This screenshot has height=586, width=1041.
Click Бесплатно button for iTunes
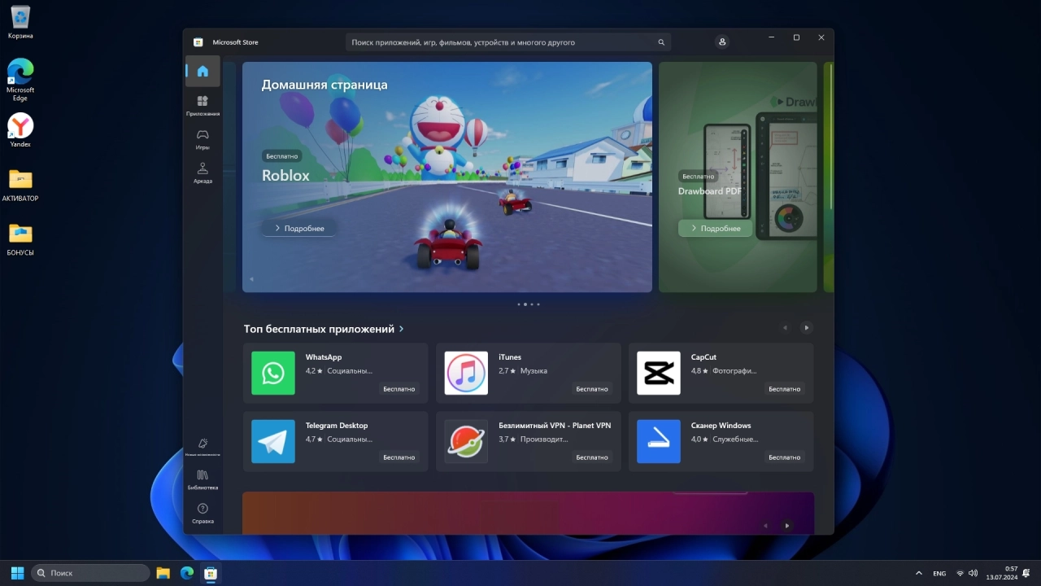[x=592, y=389]
